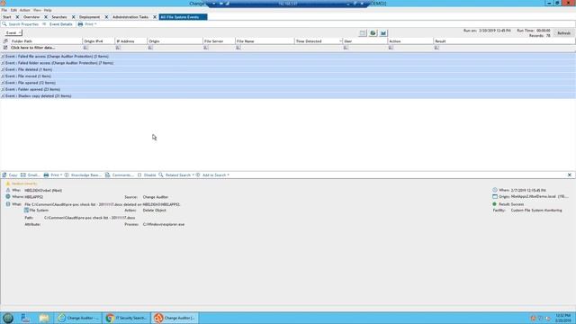576x324 pixels.
Task: Expand the Failed file access event group
Action: (3, 57)
